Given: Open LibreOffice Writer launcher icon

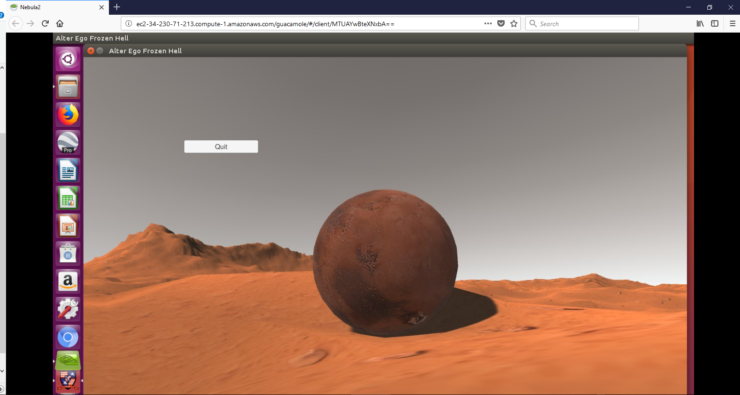Looking at the screenshot, I should [68, 170].
